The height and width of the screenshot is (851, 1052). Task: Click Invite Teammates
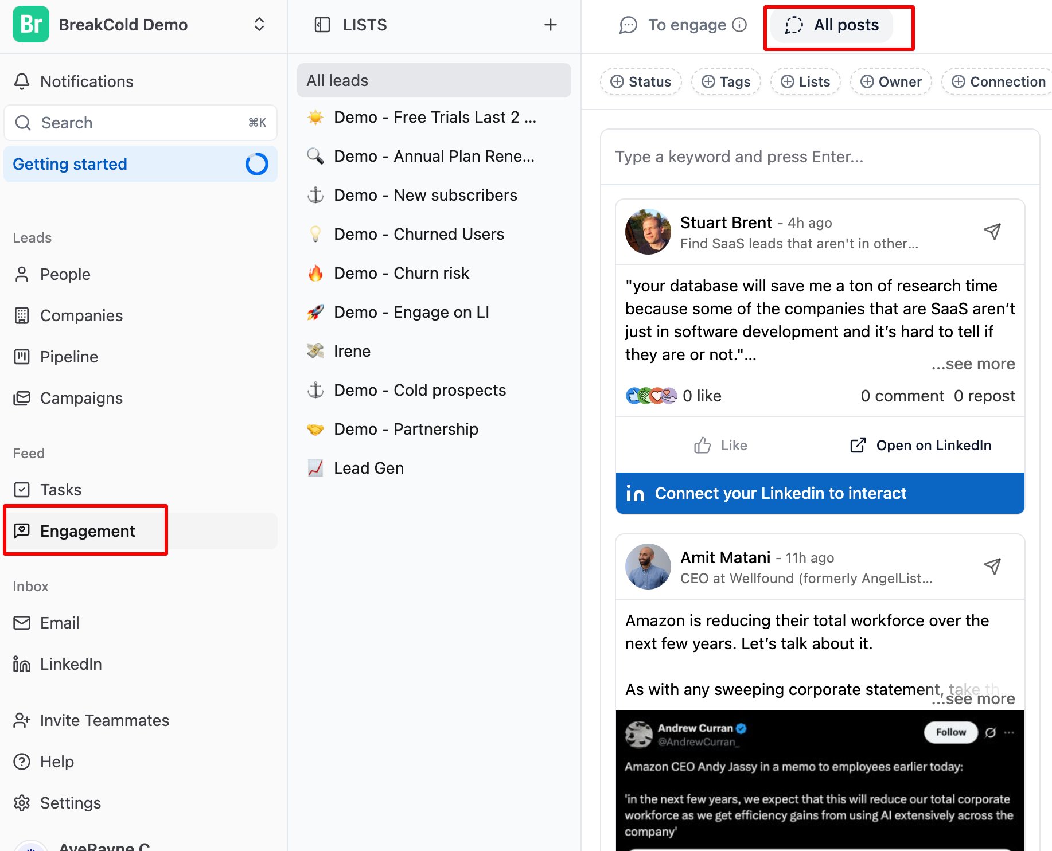[141, 720]
